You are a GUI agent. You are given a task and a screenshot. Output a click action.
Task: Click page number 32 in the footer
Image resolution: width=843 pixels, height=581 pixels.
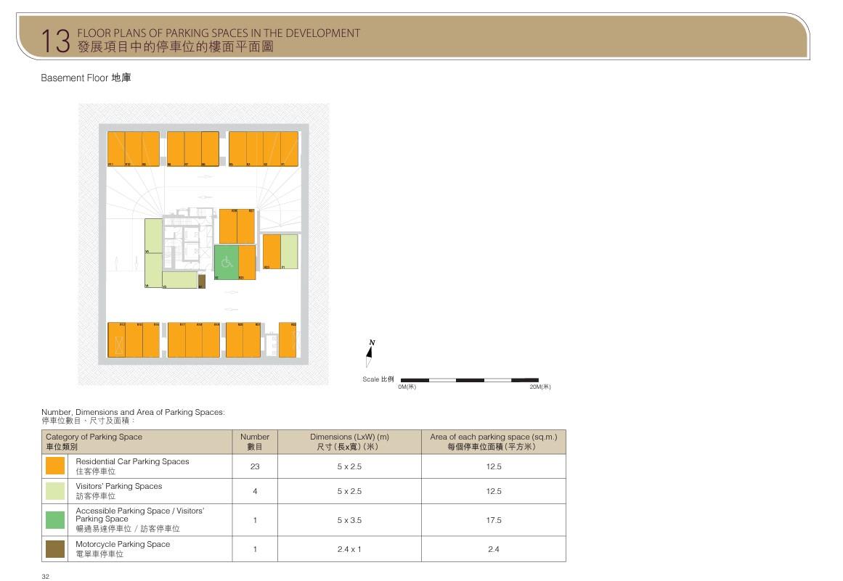tap(45, 576)
